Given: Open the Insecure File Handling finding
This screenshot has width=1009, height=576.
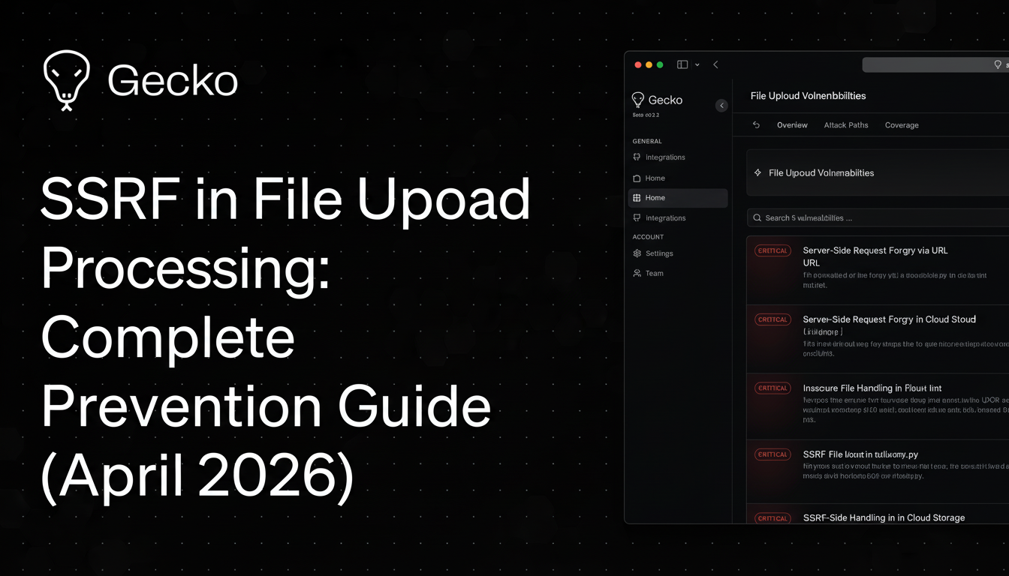Looking at the screenshot, I should [x=872, y=388].
